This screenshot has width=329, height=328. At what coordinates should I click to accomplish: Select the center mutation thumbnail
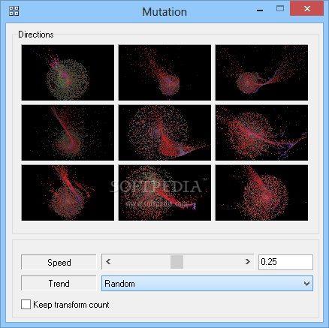164,133
